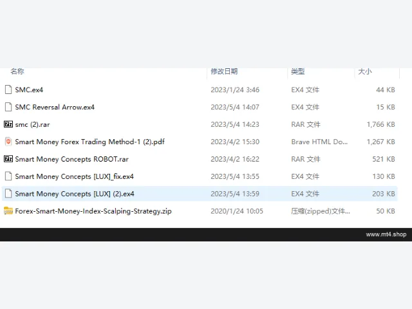Click the date 2020/1/24 10:05
This screenshot has width=412, height=309.
pos(237,211)
